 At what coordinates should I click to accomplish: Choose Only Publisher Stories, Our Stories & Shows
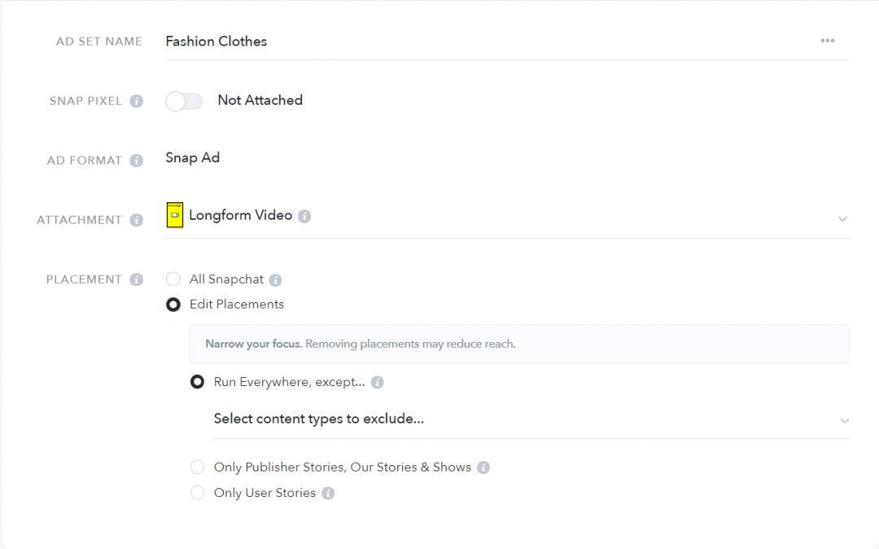[197, 467]
